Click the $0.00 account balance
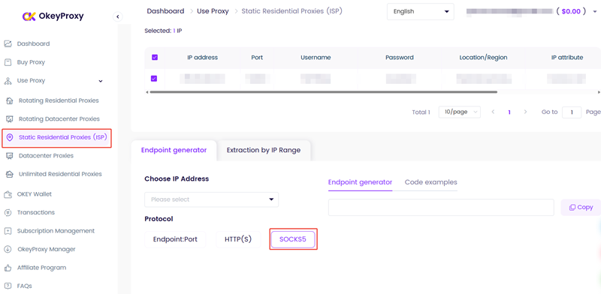This screenshot has width=601, height=294. pyautogui.click(x=571, y=11)
